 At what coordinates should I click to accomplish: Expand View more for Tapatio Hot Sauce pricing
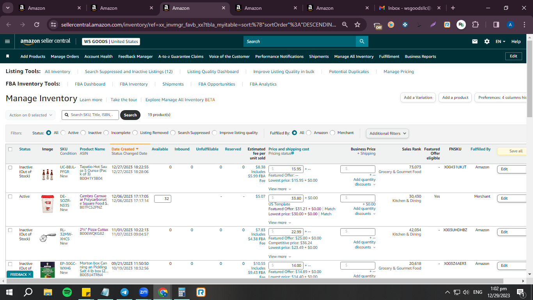coord(280,189)
